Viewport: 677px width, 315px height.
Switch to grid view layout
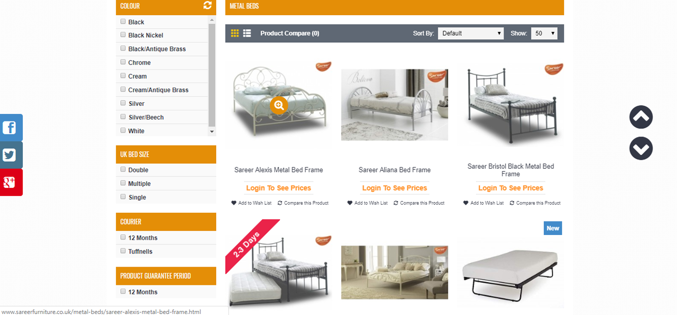click(x=235, y=33)
